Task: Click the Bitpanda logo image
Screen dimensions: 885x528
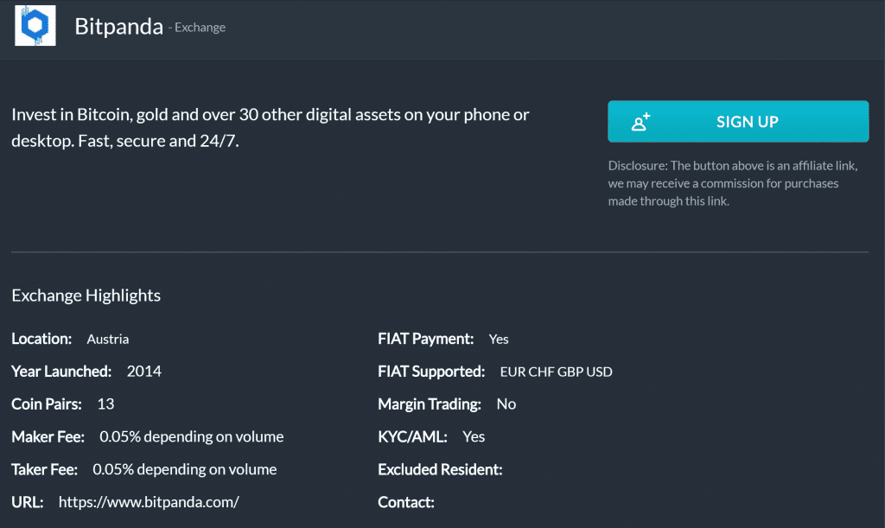Action: tap(35, 26)
